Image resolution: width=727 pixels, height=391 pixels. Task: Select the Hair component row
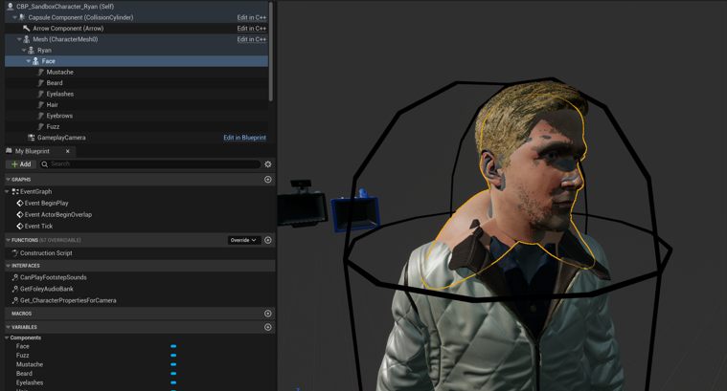coord(136,104)
